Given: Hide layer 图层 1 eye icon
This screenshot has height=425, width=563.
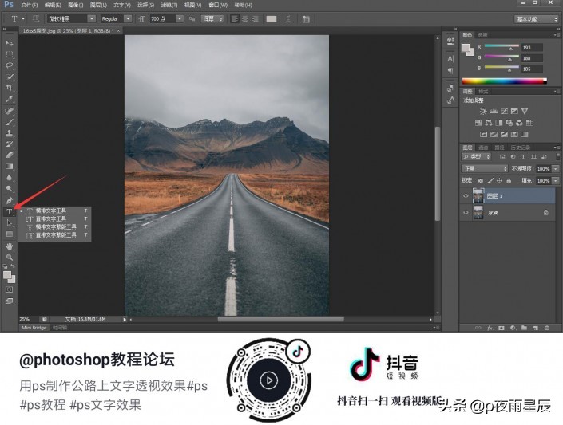Looking at the screenshot, I should pyautogui.click(x=466, y=196).
